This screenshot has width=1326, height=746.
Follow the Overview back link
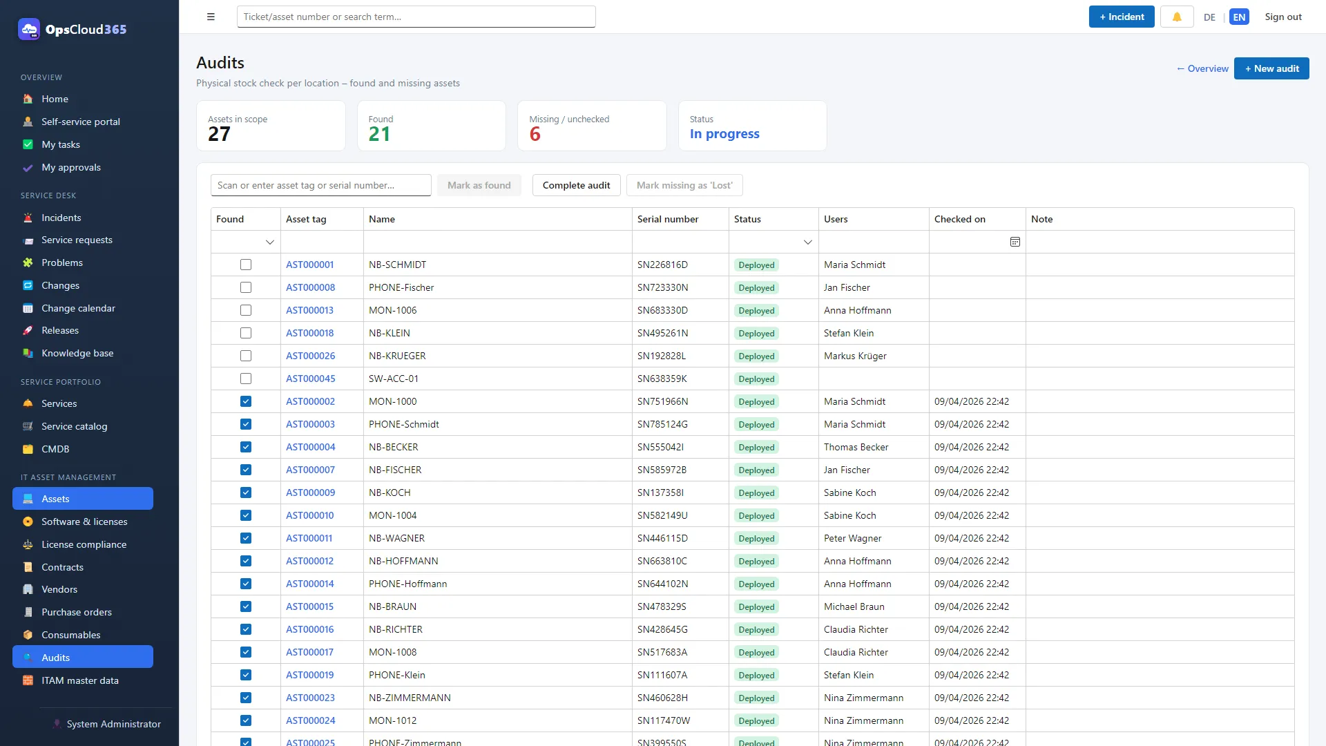(x=1202, y=68)
